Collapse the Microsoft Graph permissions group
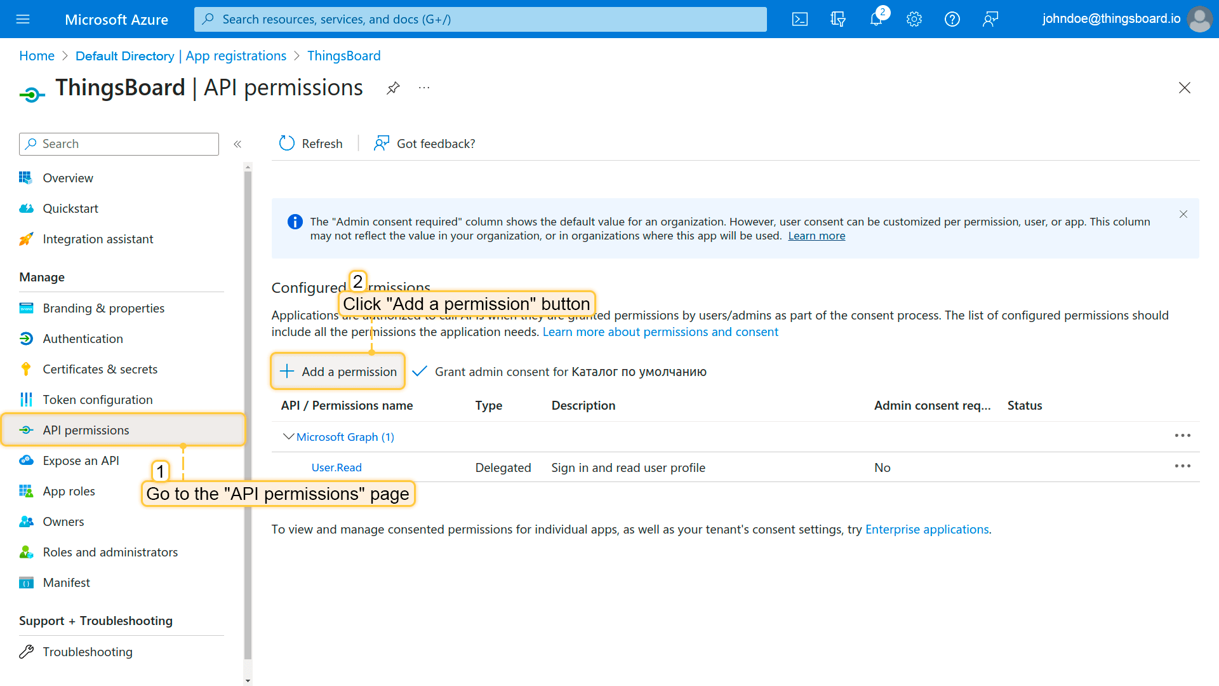Image resolution: width=1219 pixels, height=686 pixels. (288, 436)
